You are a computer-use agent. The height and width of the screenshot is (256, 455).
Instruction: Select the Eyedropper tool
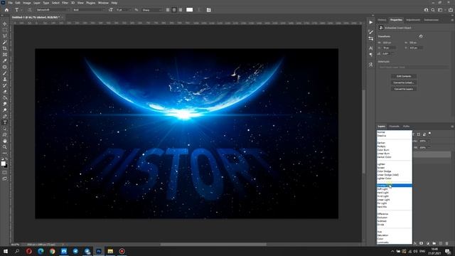tap(5, 60)
